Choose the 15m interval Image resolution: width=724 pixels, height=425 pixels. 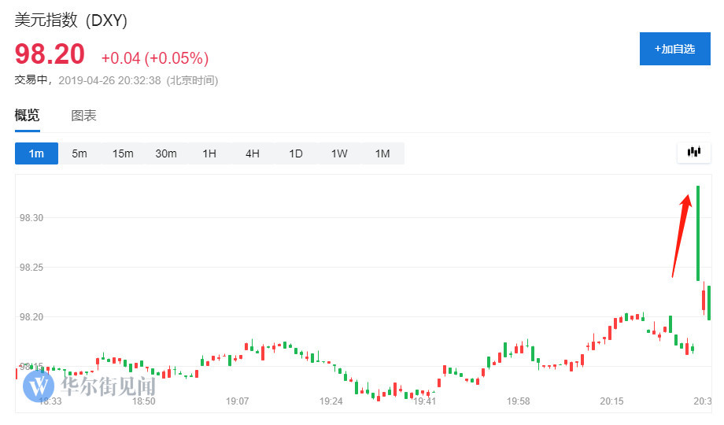click(123, 153)
